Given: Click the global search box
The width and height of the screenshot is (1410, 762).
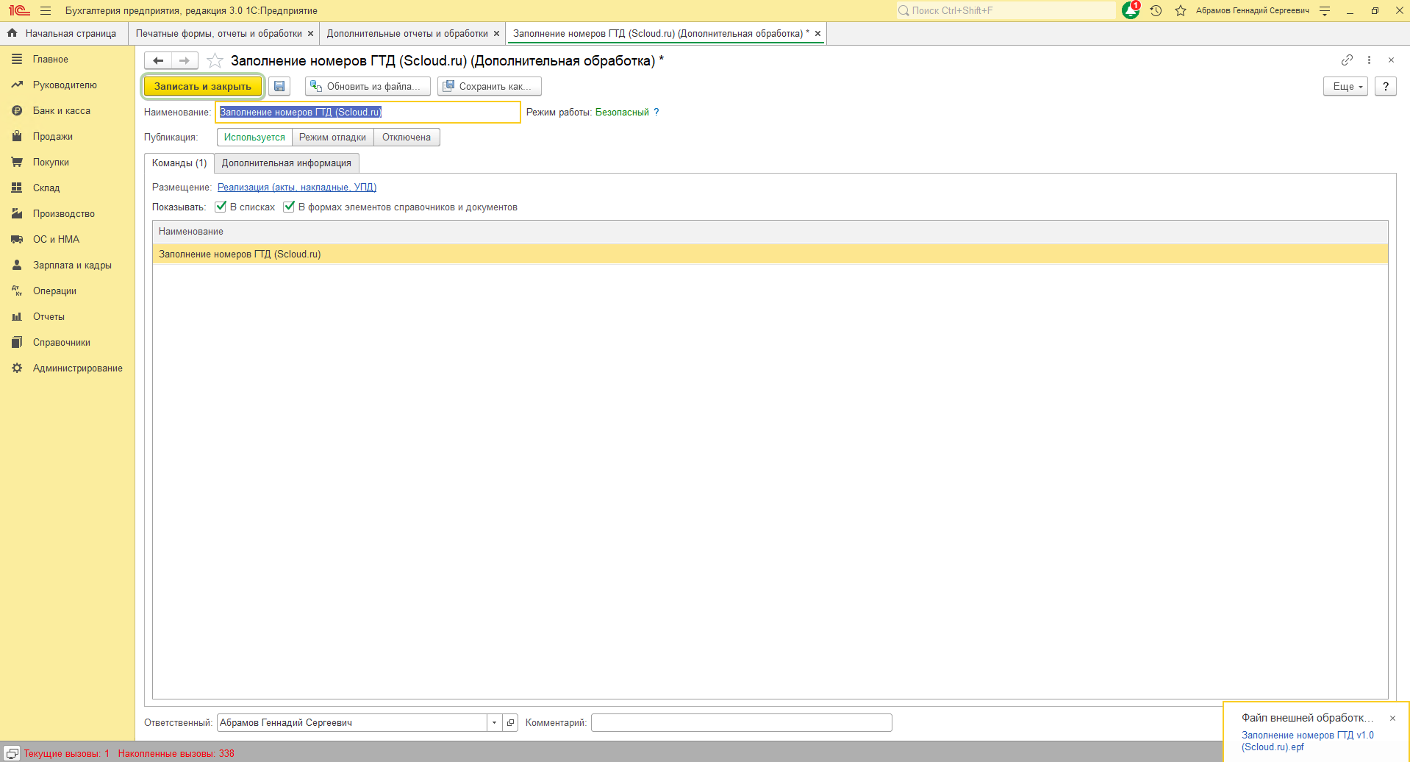Looking at the screenshot, I should [x=1005, y=10].
